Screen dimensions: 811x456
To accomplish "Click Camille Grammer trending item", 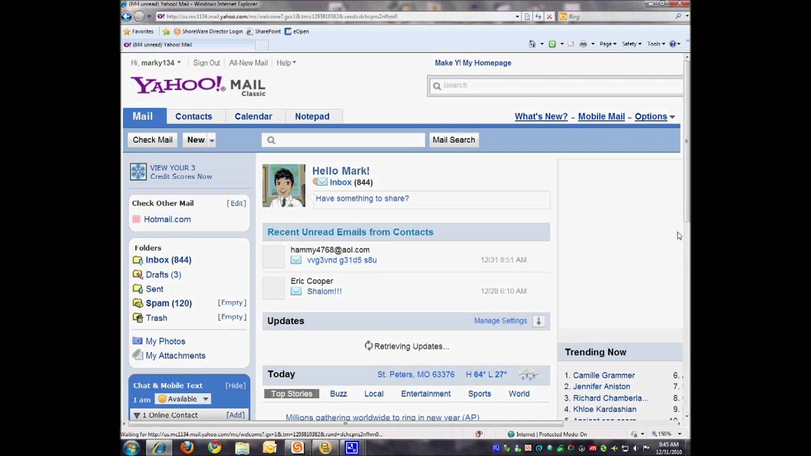I will [604, 376].
